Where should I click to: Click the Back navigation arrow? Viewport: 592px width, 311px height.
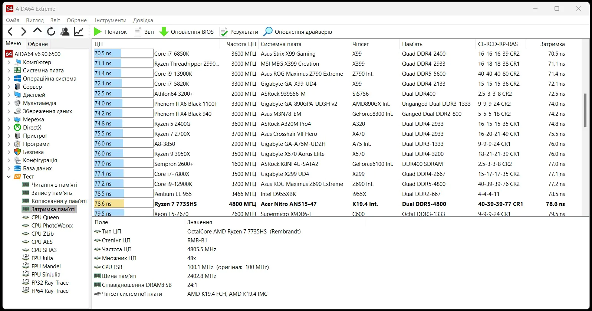pyautogui.click(x=10, y=32)
